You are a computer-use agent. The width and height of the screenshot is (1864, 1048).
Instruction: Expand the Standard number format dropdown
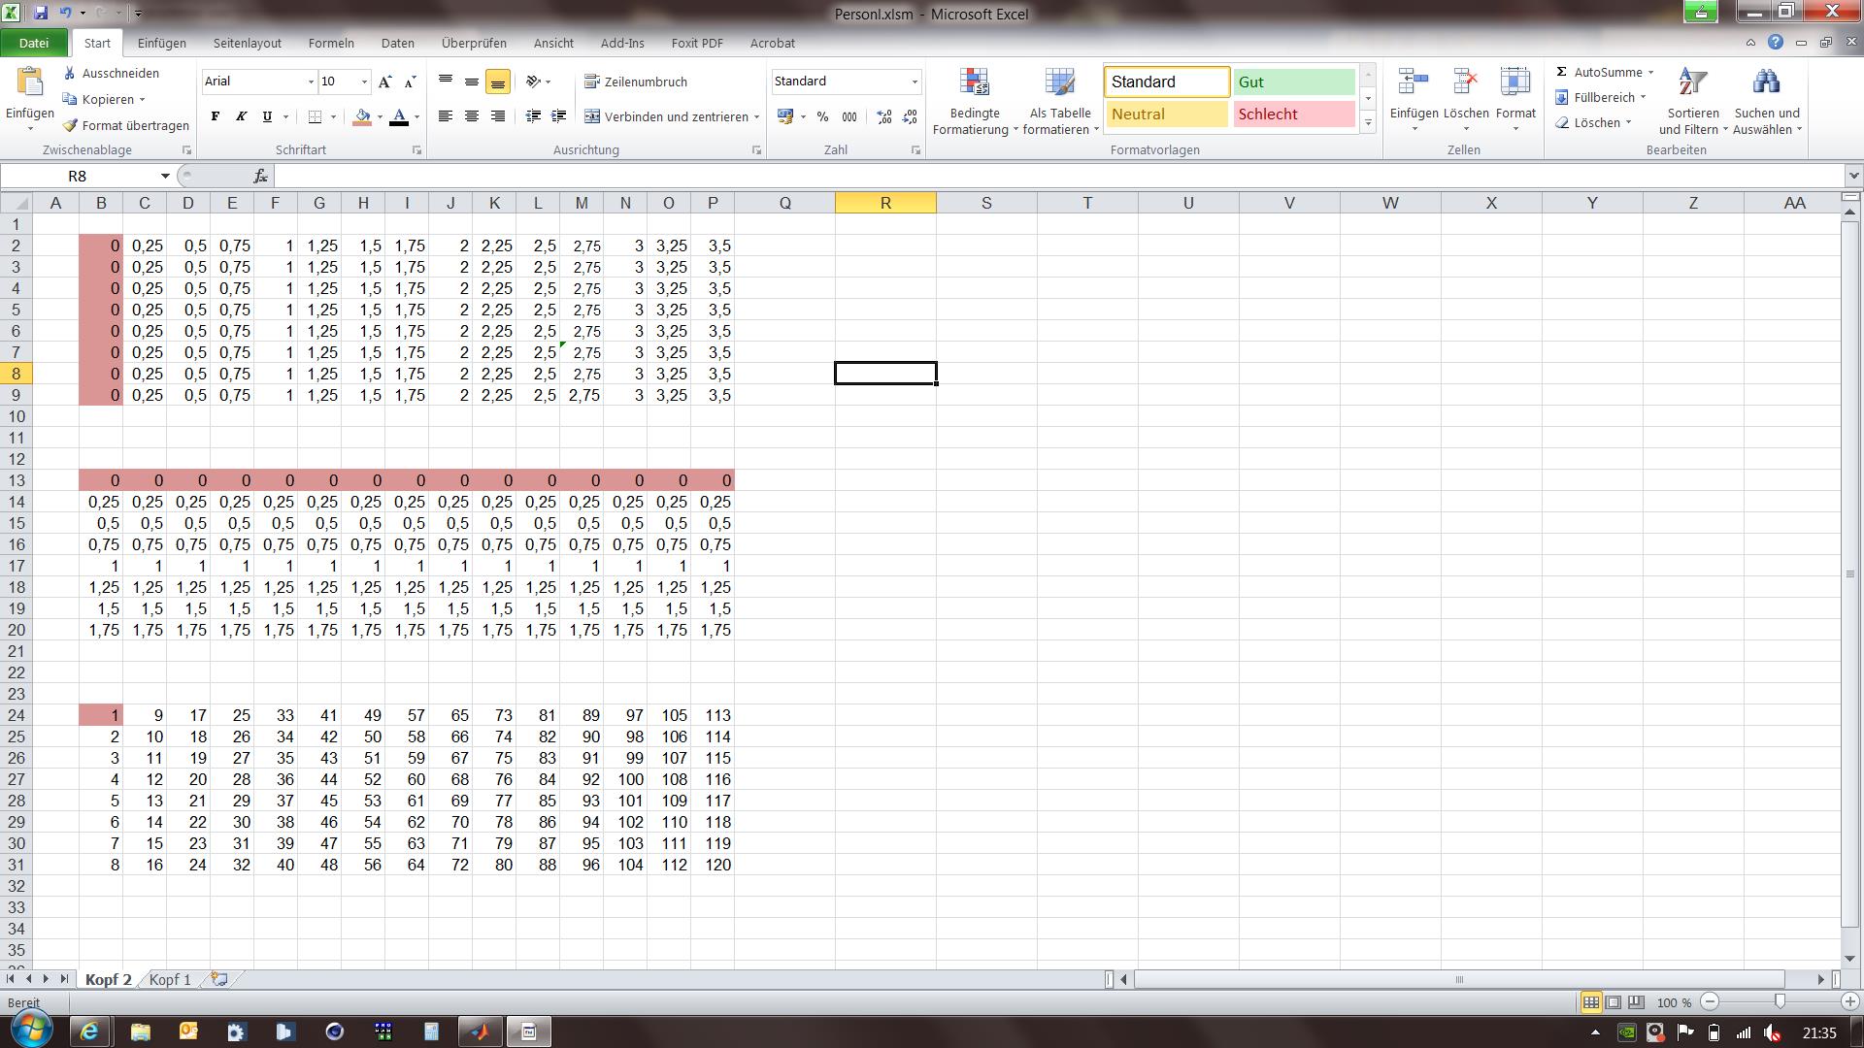[914, 82]
